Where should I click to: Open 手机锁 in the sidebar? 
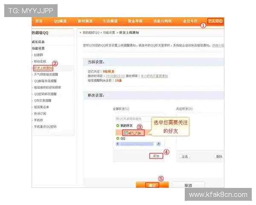(38, 120)
